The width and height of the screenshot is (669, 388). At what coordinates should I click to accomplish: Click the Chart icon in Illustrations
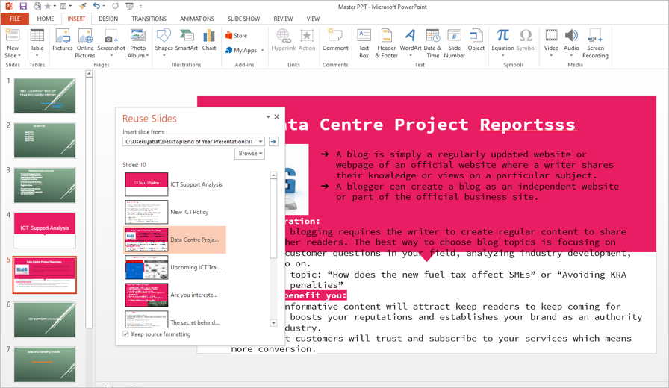point(209,40)
